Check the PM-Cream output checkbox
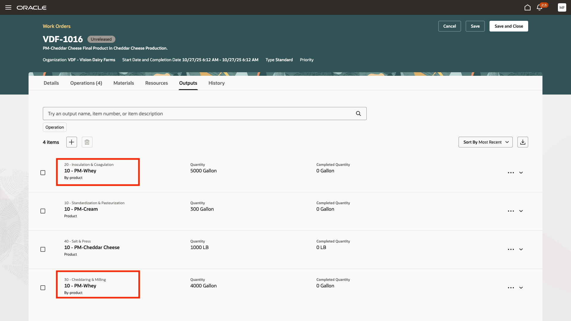This screenshot has width=571, height=321. 43,211
